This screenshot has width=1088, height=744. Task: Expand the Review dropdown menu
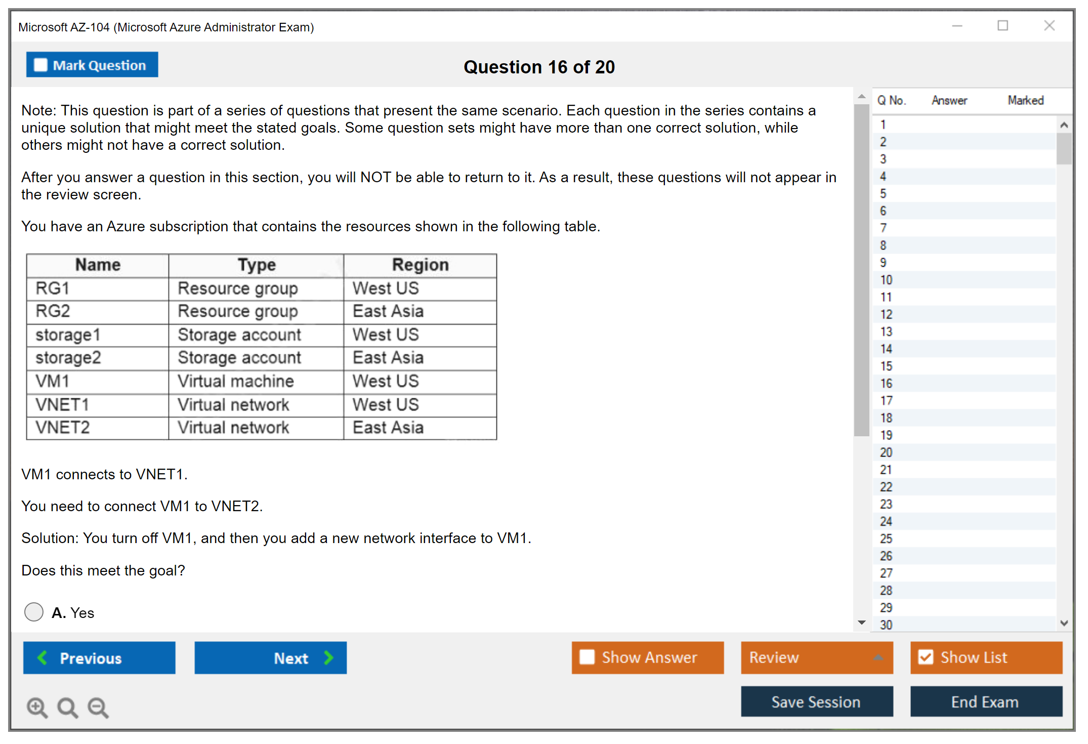click(x=878, y=657)
